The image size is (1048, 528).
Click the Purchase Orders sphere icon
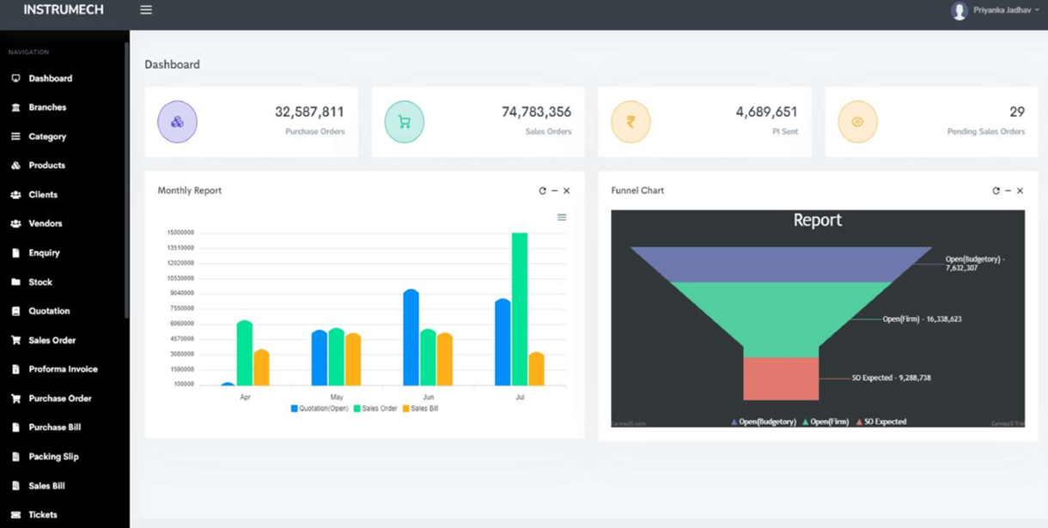tap(177, 121)
